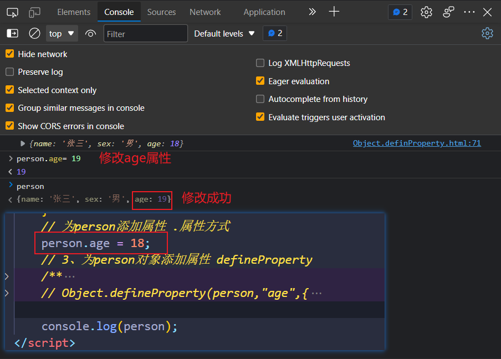Image resolution: width=501 pixels, height=359 pixels.
Task: Click the add new tab plus icon
Action: (x=334, y=12)
